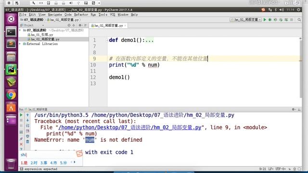Open the Ubuntu Dash home button
The height and width of the screenshot is (173, 308).
11,19
